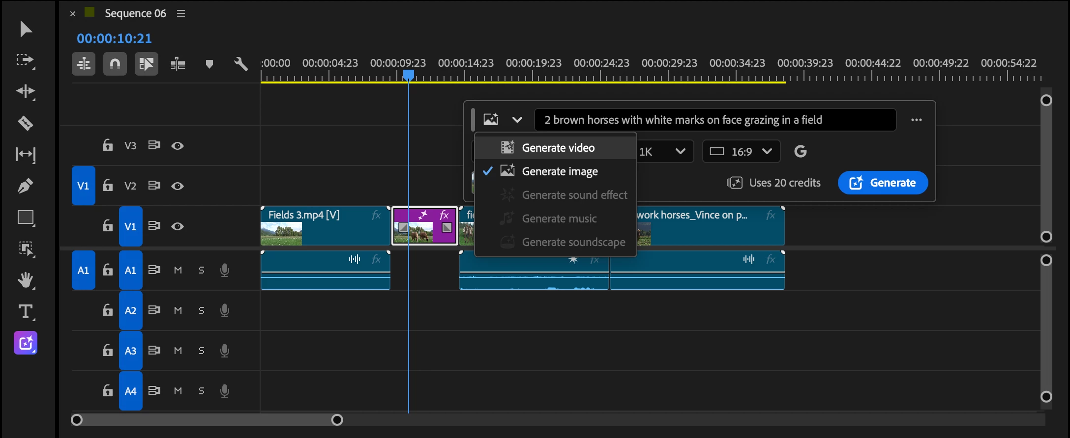
Task: Open the Sequence 06 panel menu
Action: pyautogui.click(x=181, y=13)
